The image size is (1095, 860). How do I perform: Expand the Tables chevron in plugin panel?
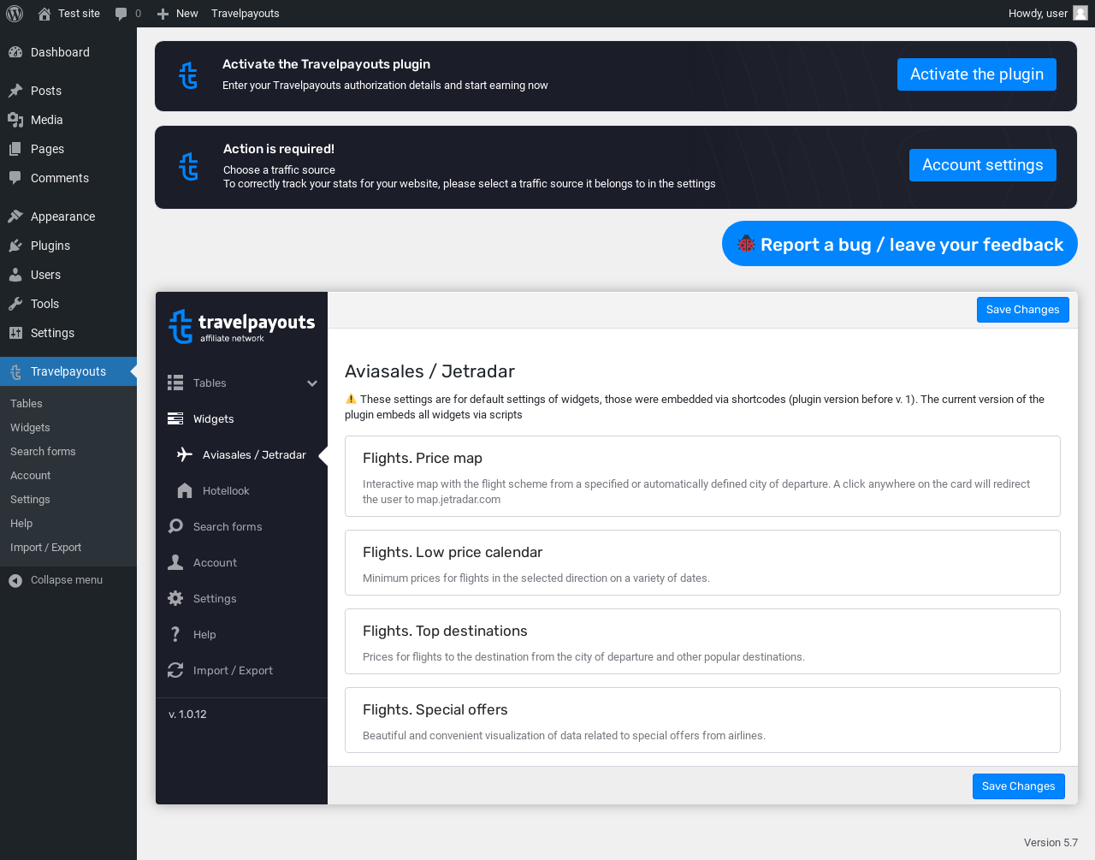click(312, 383)
